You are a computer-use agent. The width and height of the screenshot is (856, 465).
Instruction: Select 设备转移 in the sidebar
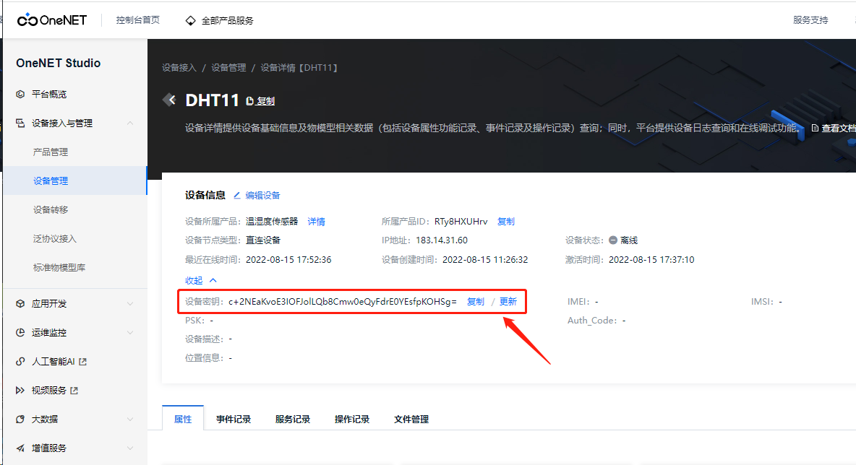(50, 210)
